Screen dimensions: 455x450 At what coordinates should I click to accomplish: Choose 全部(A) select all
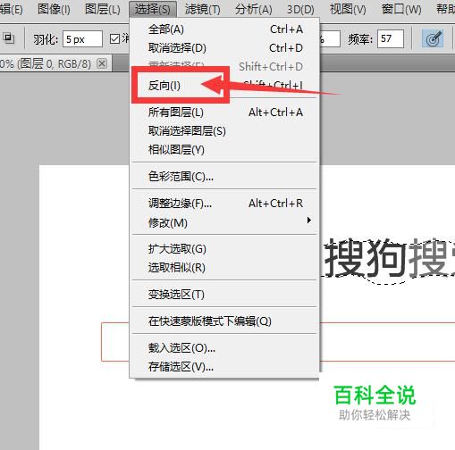[225, 29]
